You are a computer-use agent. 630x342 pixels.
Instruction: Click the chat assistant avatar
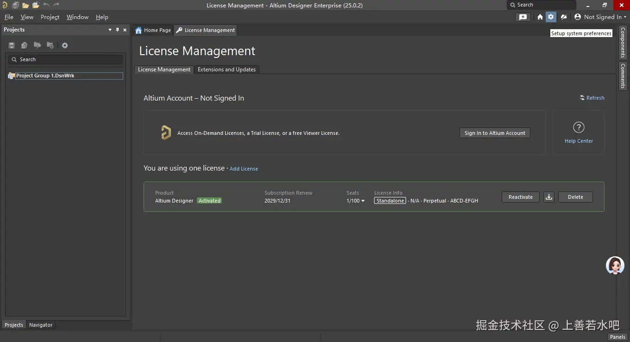click(615, 266)
